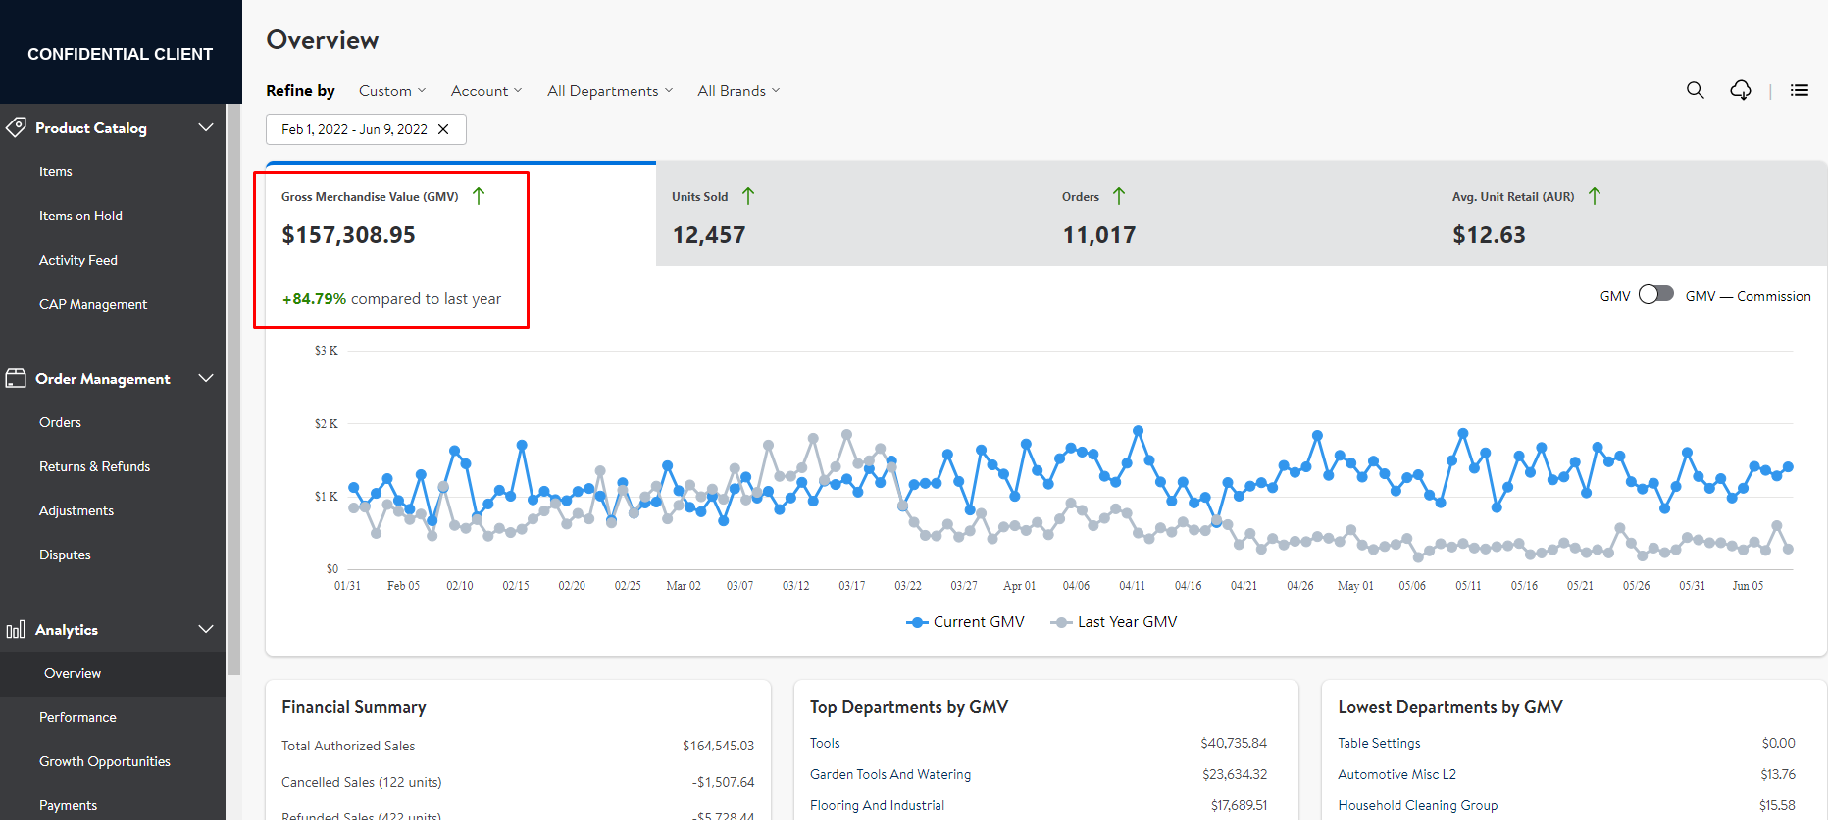1828x820 pixels.
Task: Select the Orders metric tab
Action: [x=1242, y=214]
